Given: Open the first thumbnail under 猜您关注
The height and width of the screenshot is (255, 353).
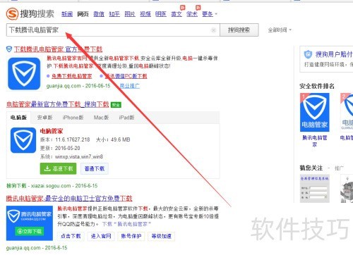Looking at the screenshot, I should pyautogui.click(x=315, y=188).
